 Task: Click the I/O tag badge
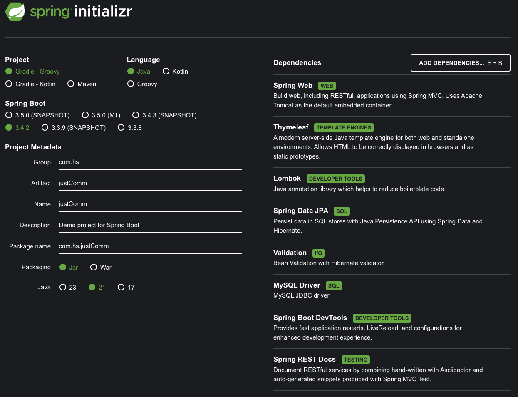click(x=318, y=253)
